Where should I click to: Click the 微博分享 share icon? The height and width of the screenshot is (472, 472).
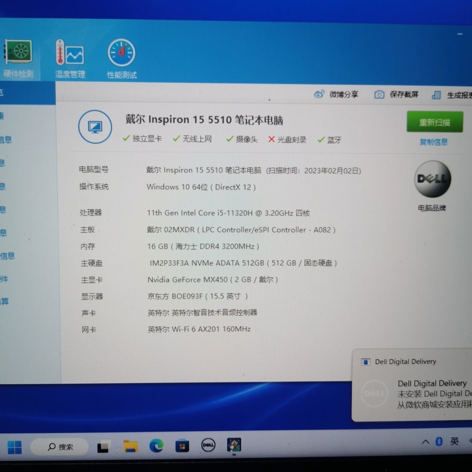[x=319, y=94]
